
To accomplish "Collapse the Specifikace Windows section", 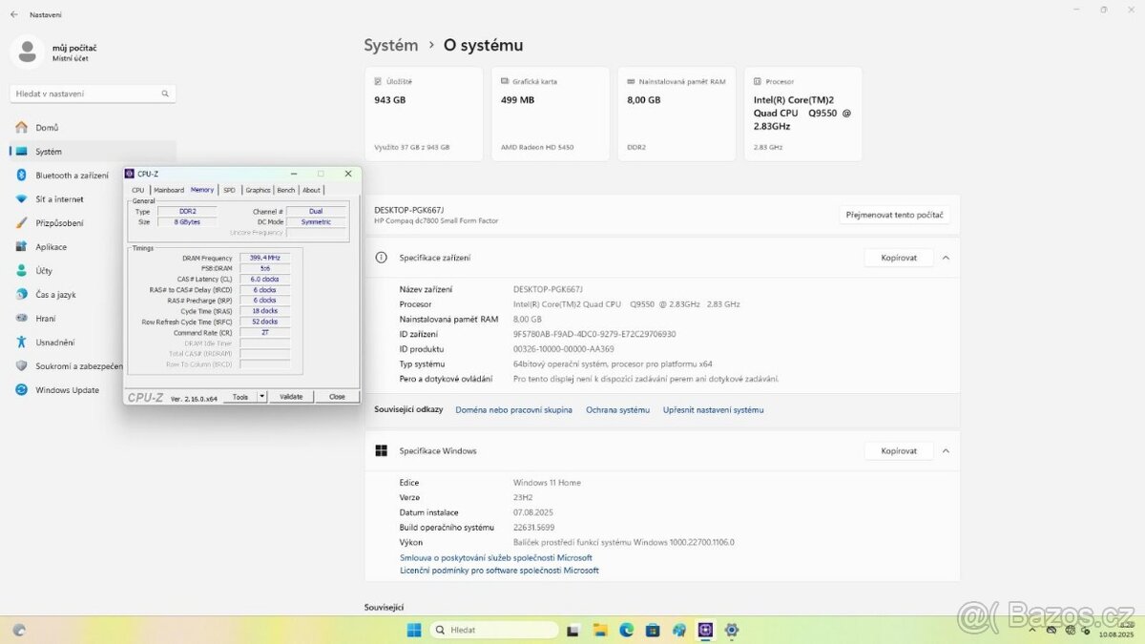I will point(946,451).
